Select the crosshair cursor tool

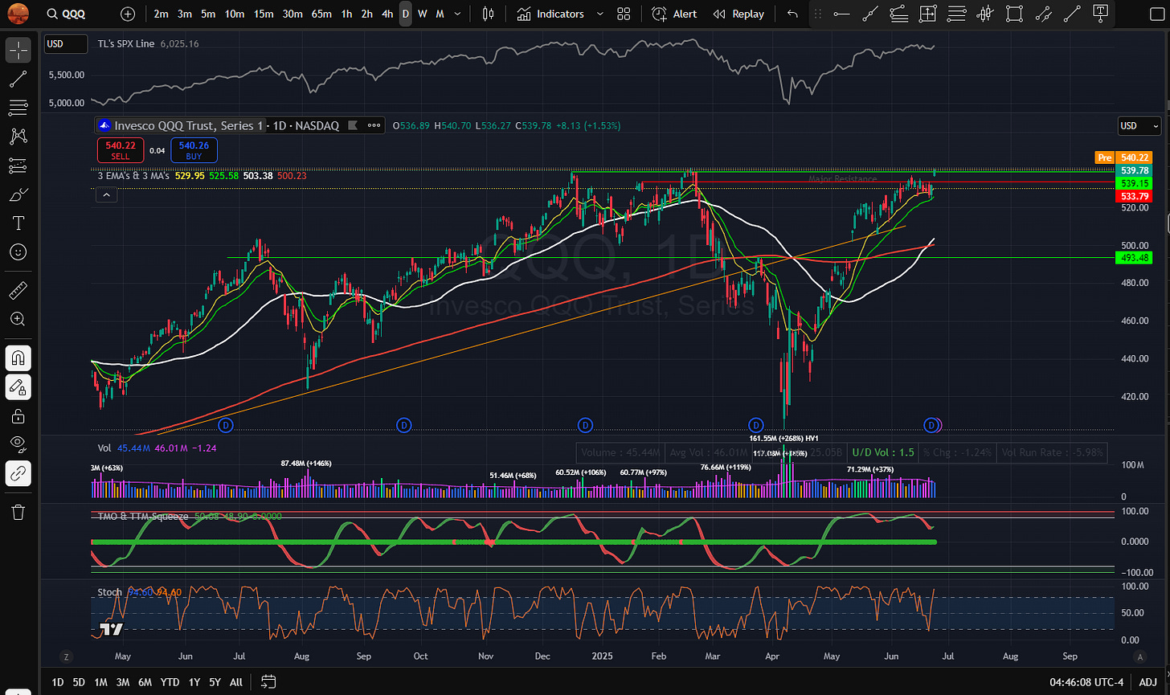[x=18, y=51]
